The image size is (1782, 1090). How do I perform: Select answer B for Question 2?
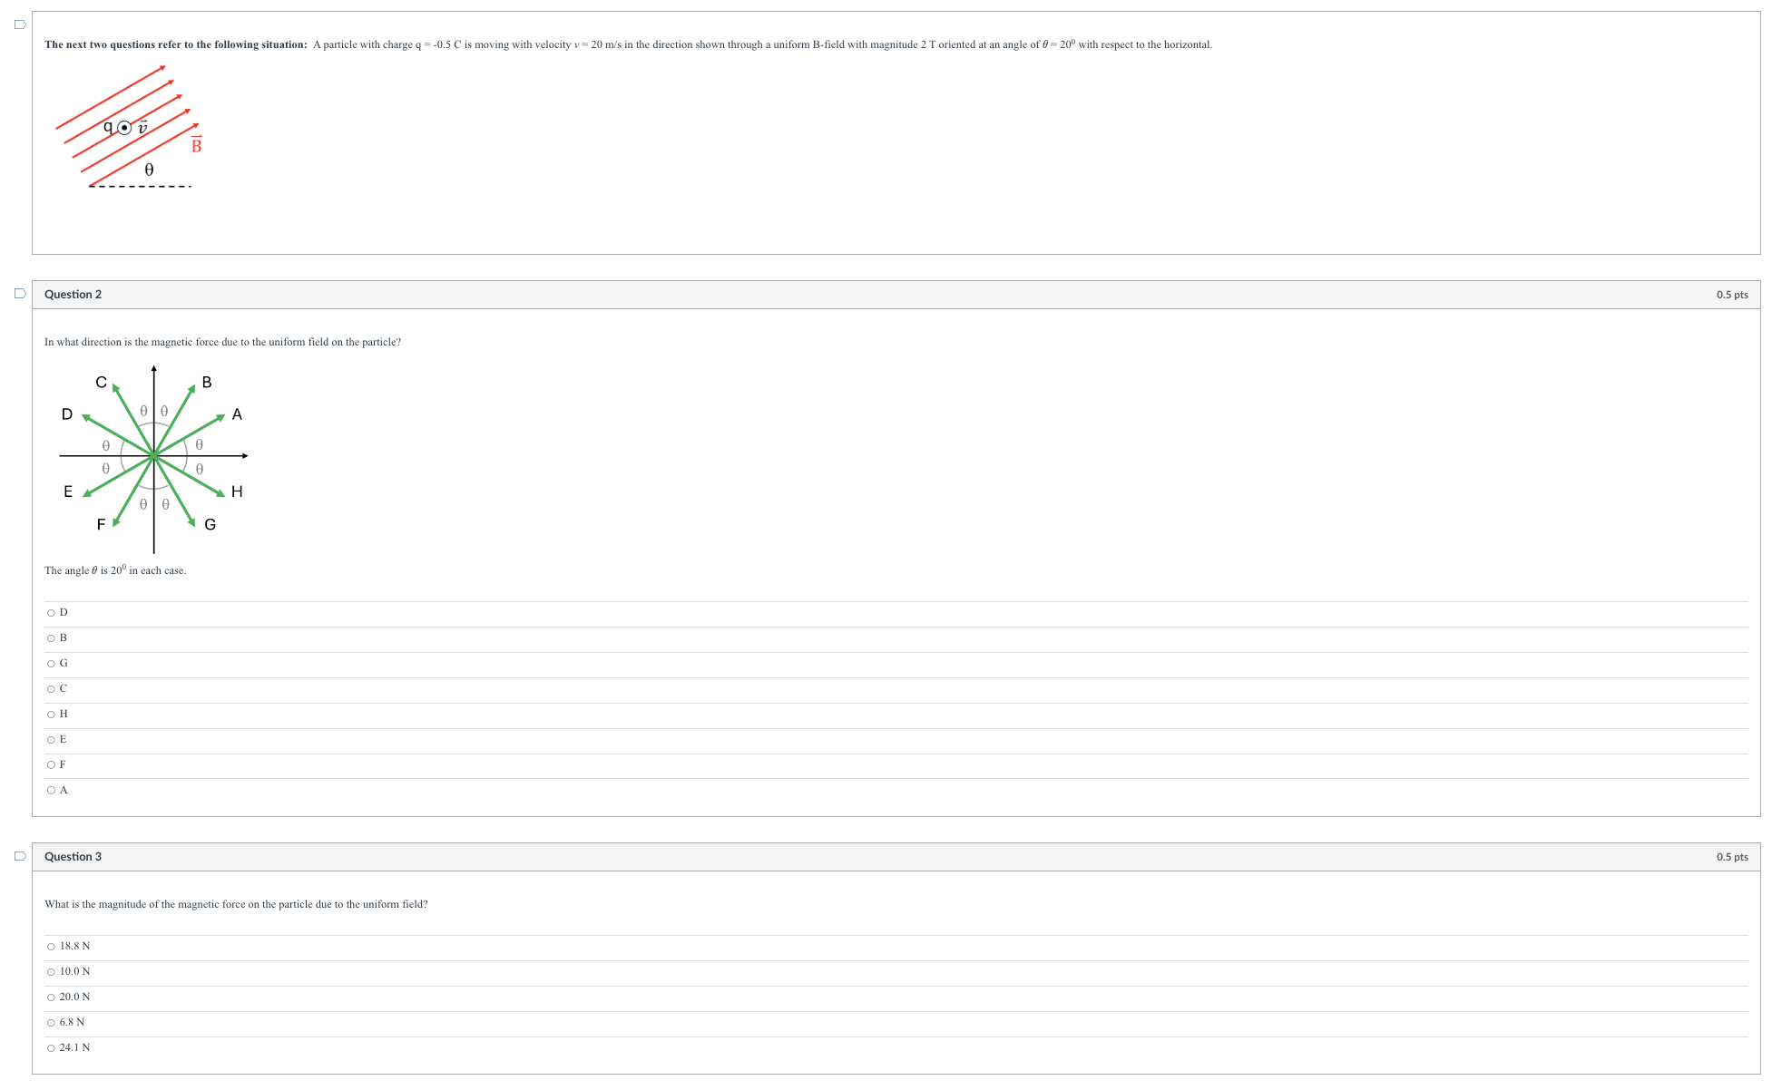tap(51, 638)
